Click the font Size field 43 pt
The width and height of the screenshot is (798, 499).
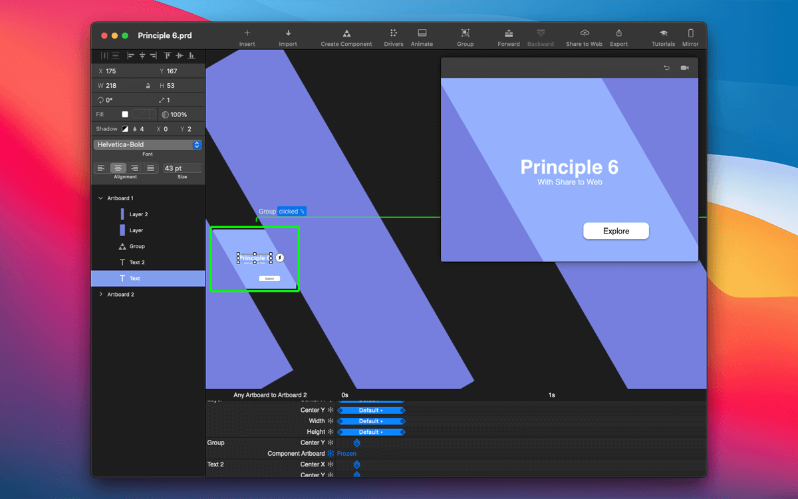pyautogui.click(x=182, y=168)
